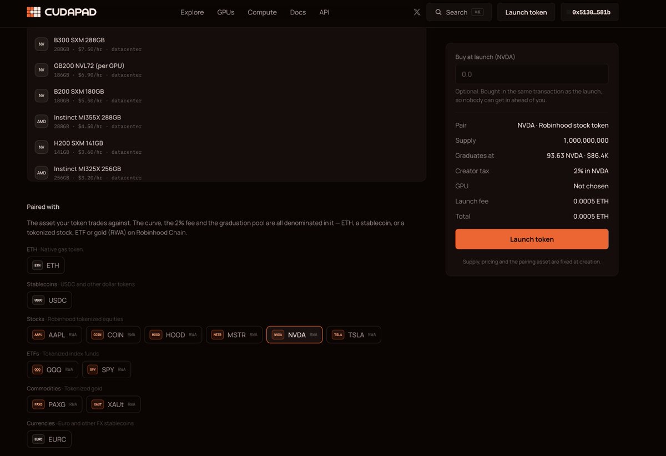Screen dimensions: 666x456
Task: Select ETH as the paired asset
Action: 46,265
